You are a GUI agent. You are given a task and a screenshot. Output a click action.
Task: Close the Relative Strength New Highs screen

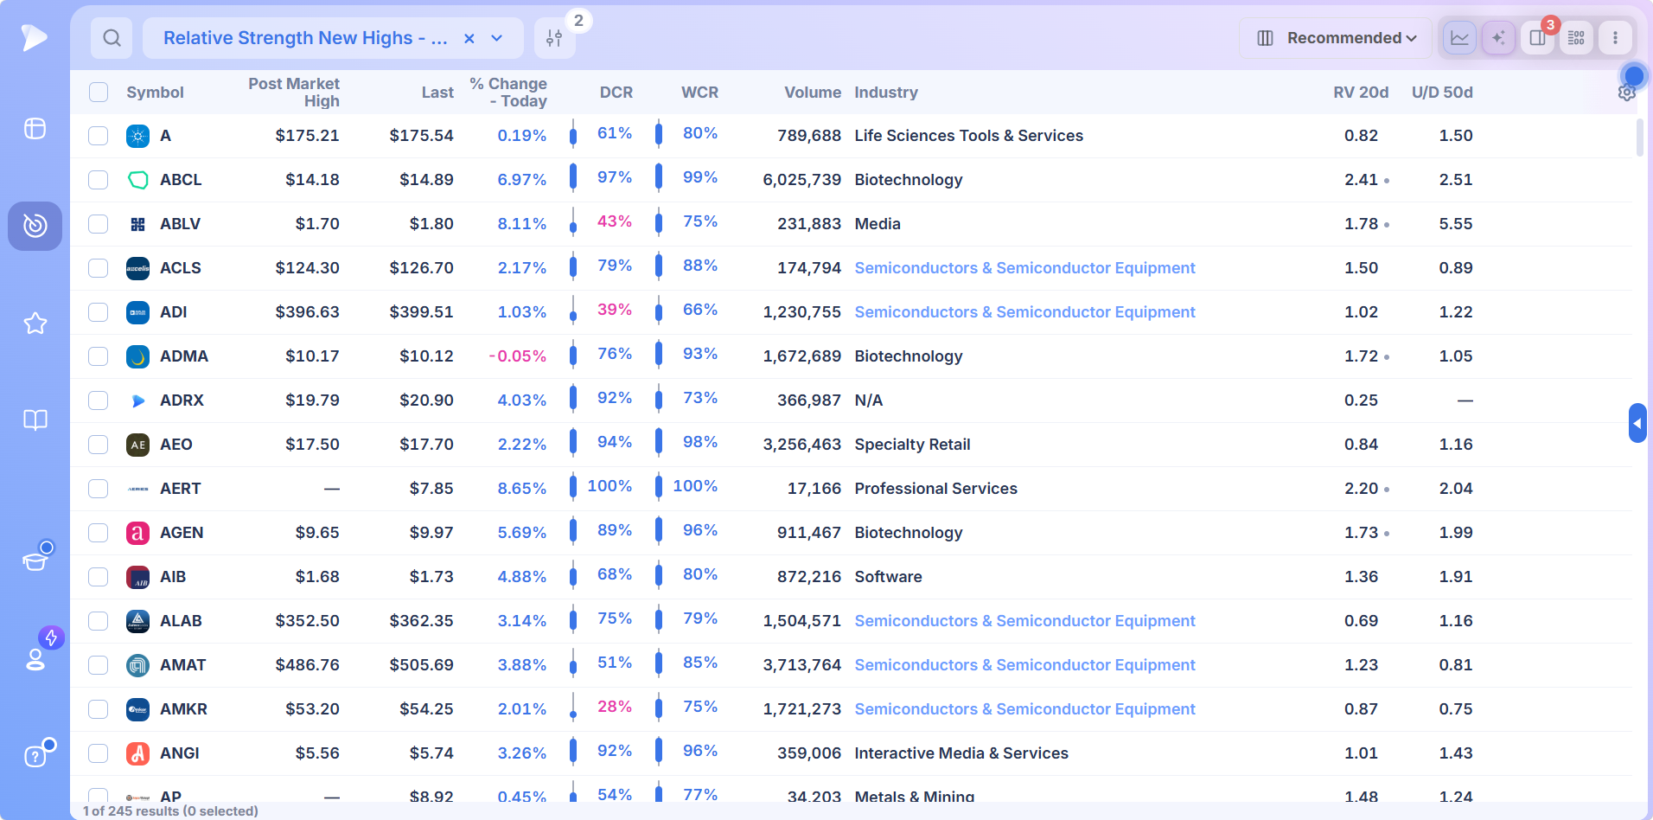(469, 38)
